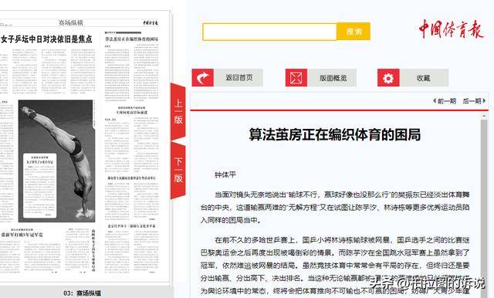Viewport: 494px width, 298px height.
Task: Open the next issue via 后一期
Action: pyautogui.click(x=474, y=101)
